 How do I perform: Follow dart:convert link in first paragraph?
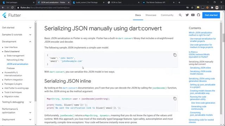pos(126,38)
